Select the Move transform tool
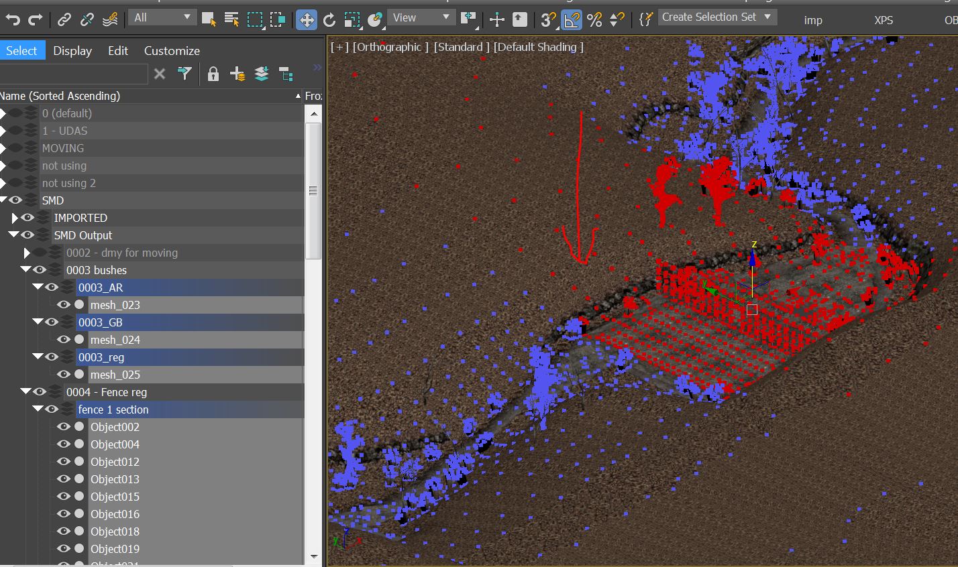 [306, 19]
